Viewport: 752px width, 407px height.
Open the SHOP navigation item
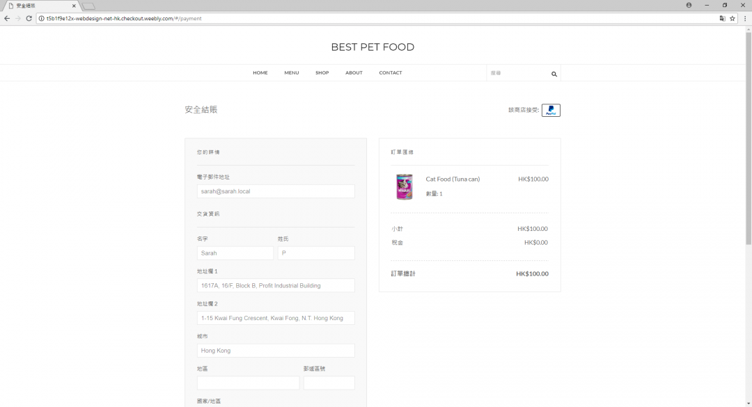(x=322, y=72)
